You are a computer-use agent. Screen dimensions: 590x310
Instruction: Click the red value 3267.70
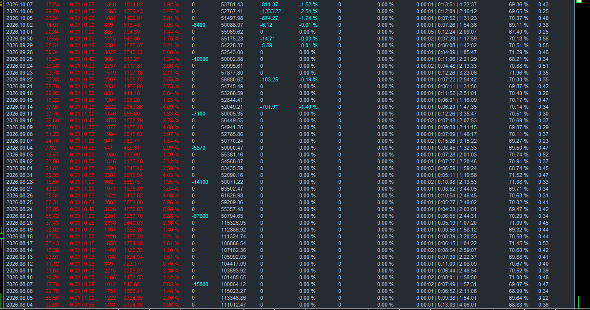(133, 216)
